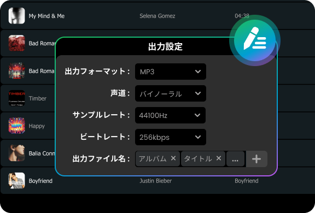315x213 pixels.
Task: Click the edit pencil icon badge
Action: coord(255,40)
